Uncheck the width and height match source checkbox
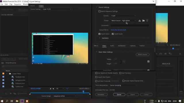Screen dimensions: 184x103 148,62
